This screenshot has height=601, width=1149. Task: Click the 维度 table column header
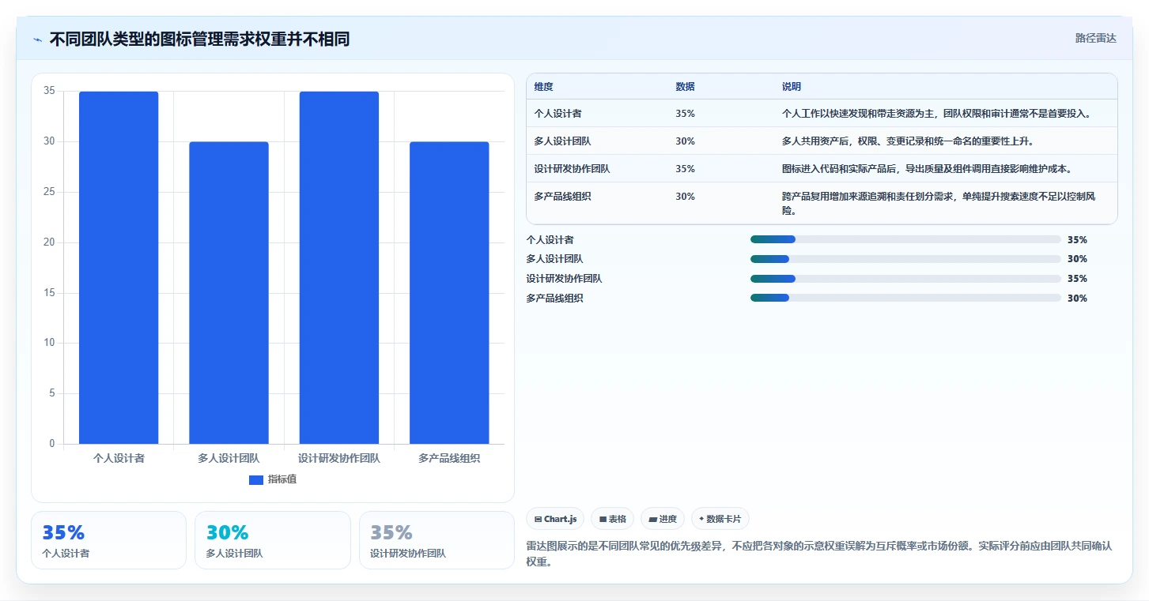(x=543, y=87)
